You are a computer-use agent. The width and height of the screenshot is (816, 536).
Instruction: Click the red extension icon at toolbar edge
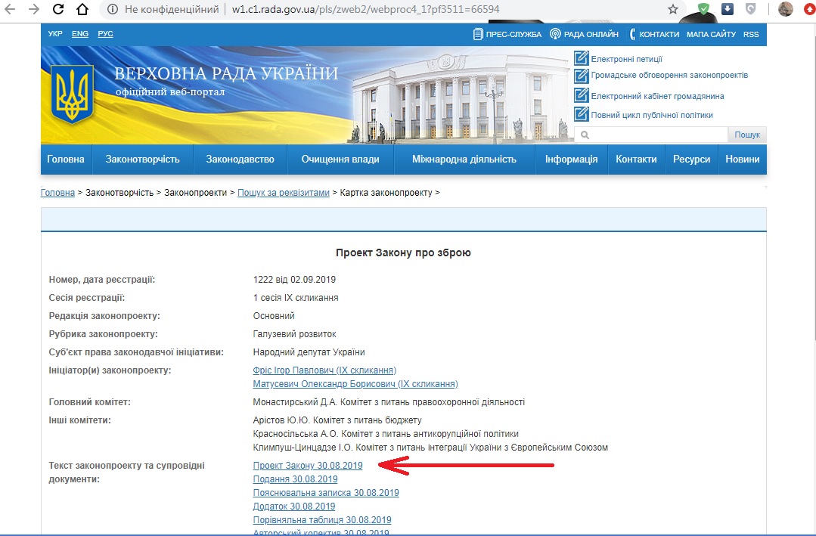pos(810,9)
